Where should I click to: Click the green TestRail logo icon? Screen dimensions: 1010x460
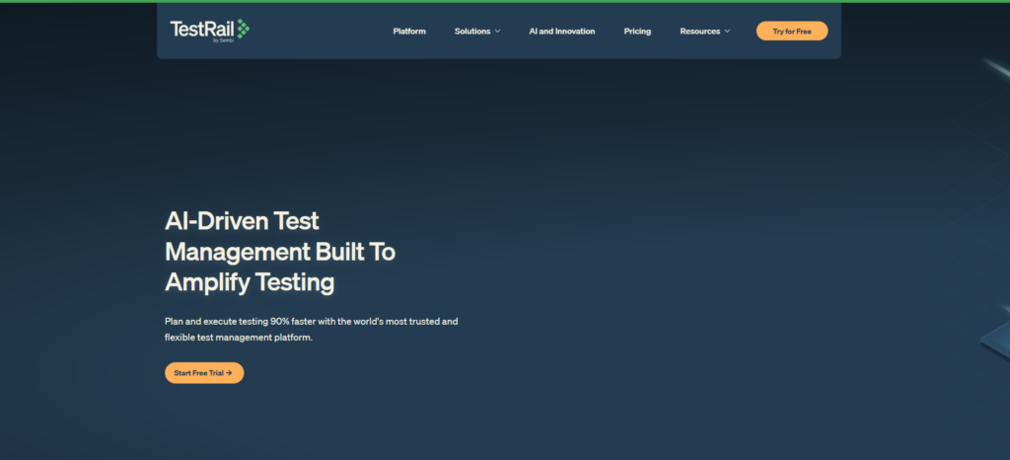[243, 29]
